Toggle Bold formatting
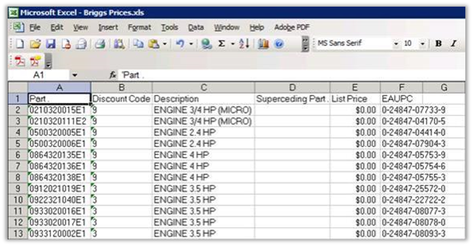 (x=438, y=44)
